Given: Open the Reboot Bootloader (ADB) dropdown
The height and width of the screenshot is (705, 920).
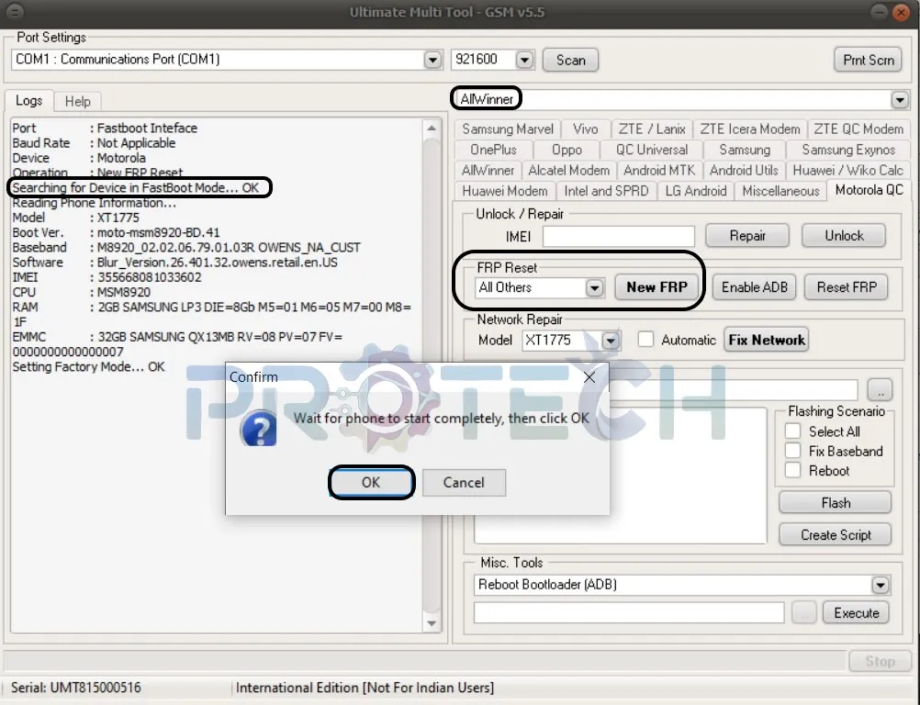Looking at the screenshot, I should point(880,585).
